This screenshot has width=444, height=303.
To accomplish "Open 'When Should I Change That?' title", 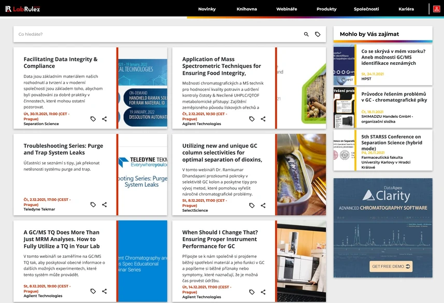I will click(220, 239).
